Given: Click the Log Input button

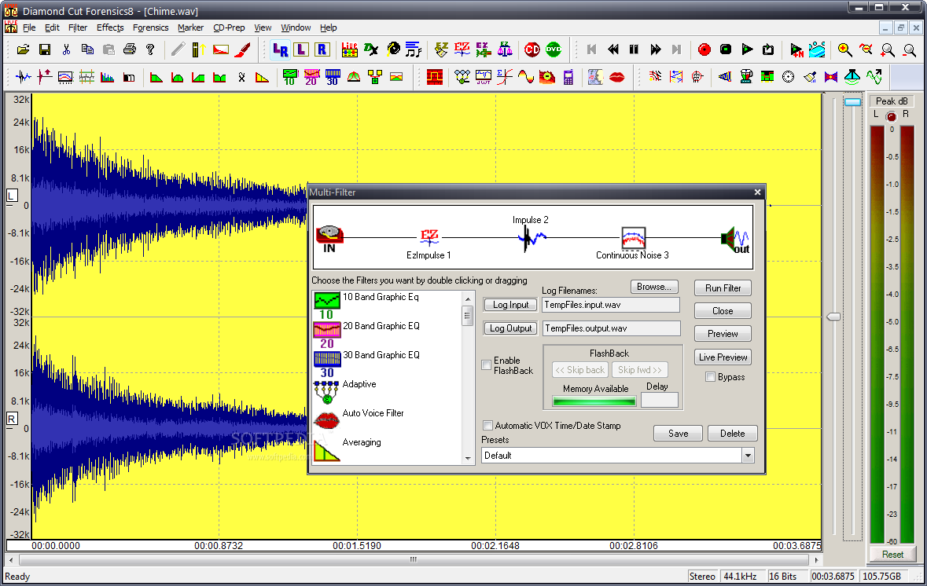Looking at the screenshot, I should click(x=511, y=305).
